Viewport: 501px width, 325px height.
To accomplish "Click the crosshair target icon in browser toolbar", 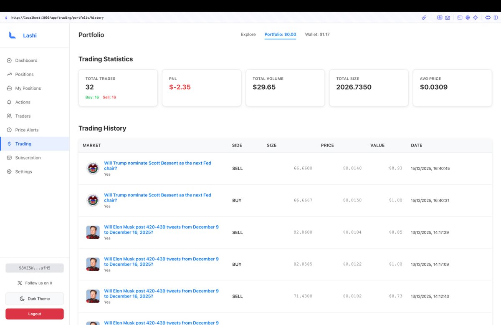I will tap(475, 18).
